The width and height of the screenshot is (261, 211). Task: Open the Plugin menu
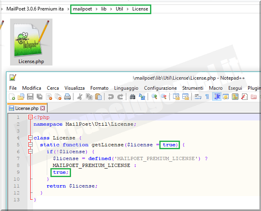[254, 88]
